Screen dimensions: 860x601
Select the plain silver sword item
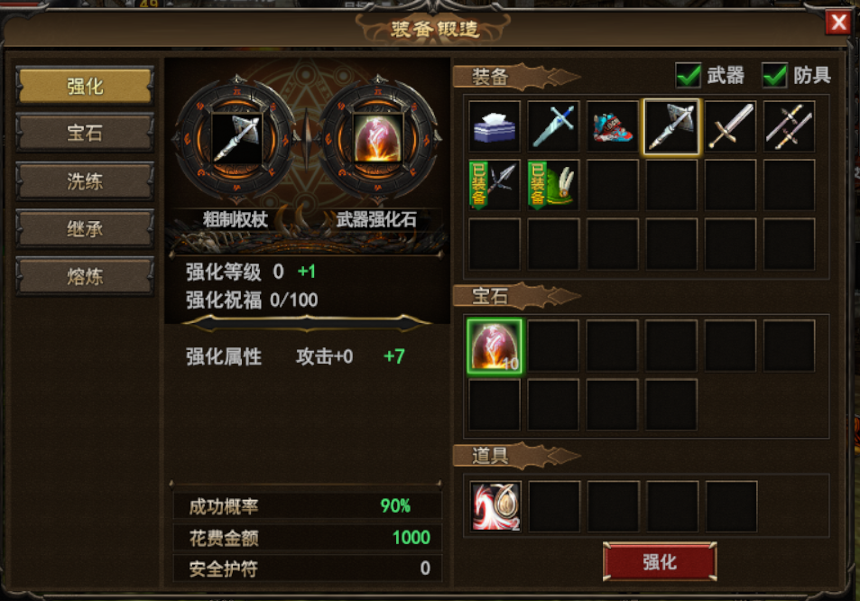pyautogui.click(x=730, y=126)
